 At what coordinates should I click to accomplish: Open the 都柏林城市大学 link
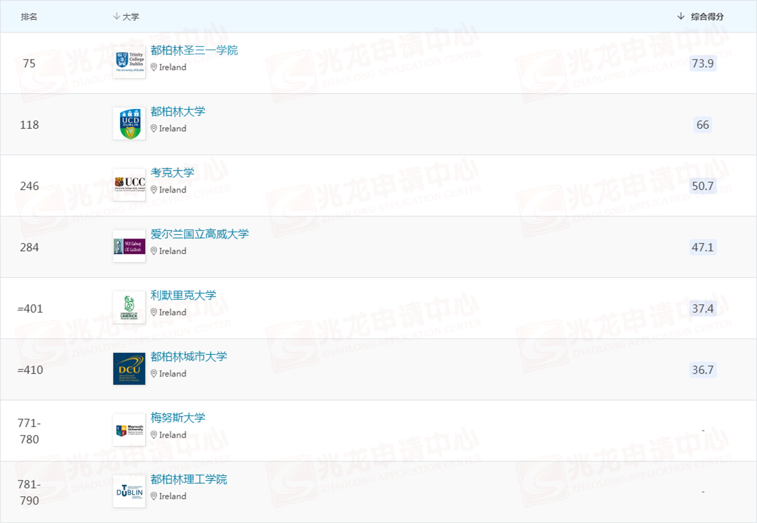(x=189, y=357)
